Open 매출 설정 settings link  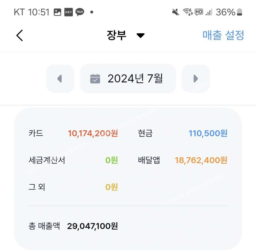pos(223,35)
